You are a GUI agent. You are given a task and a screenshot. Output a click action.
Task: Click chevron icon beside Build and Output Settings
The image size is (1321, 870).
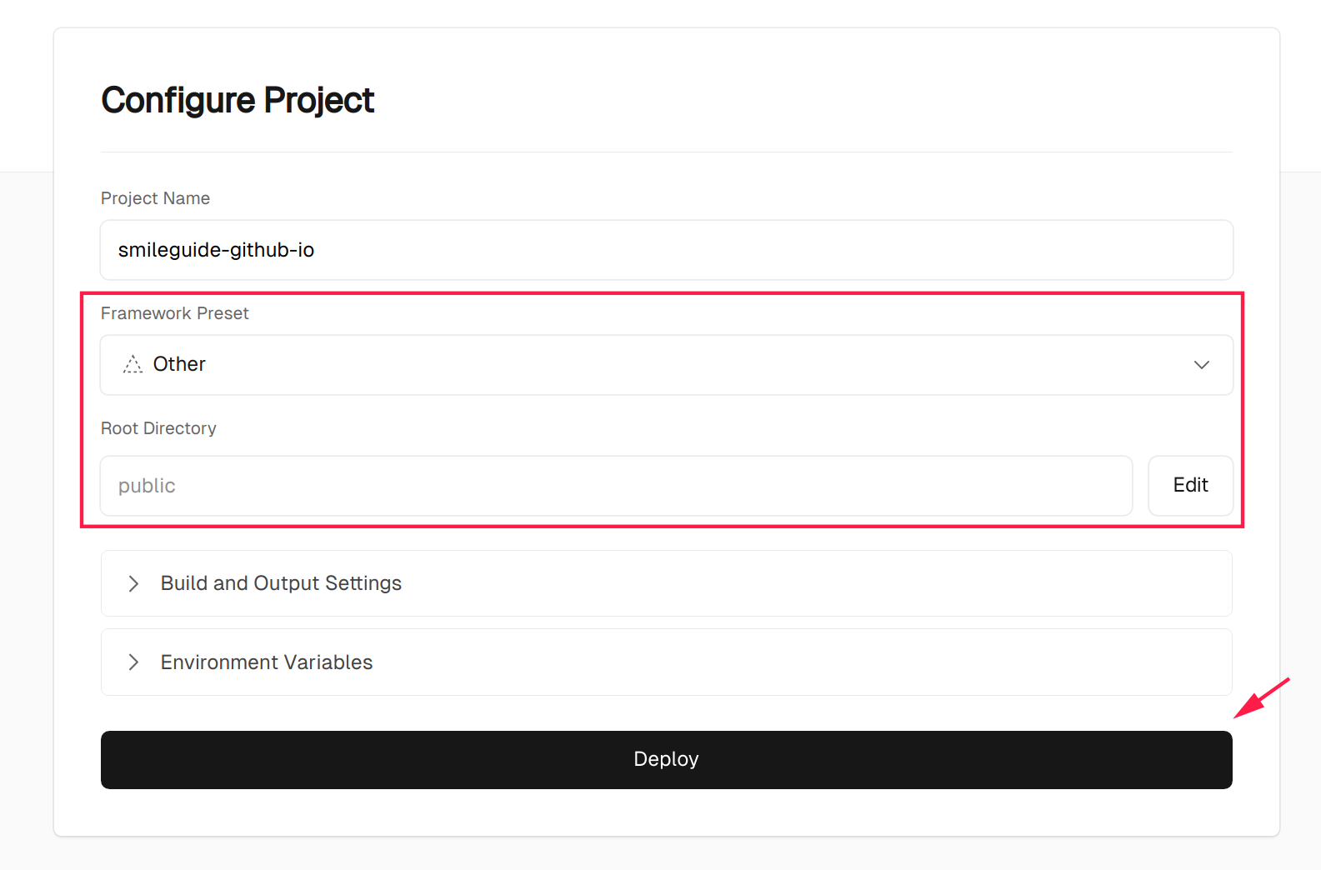[133, 583]
